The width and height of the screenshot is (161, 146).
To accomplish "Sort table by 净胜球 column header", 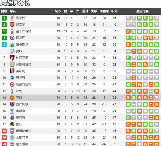I will point(104,11).
